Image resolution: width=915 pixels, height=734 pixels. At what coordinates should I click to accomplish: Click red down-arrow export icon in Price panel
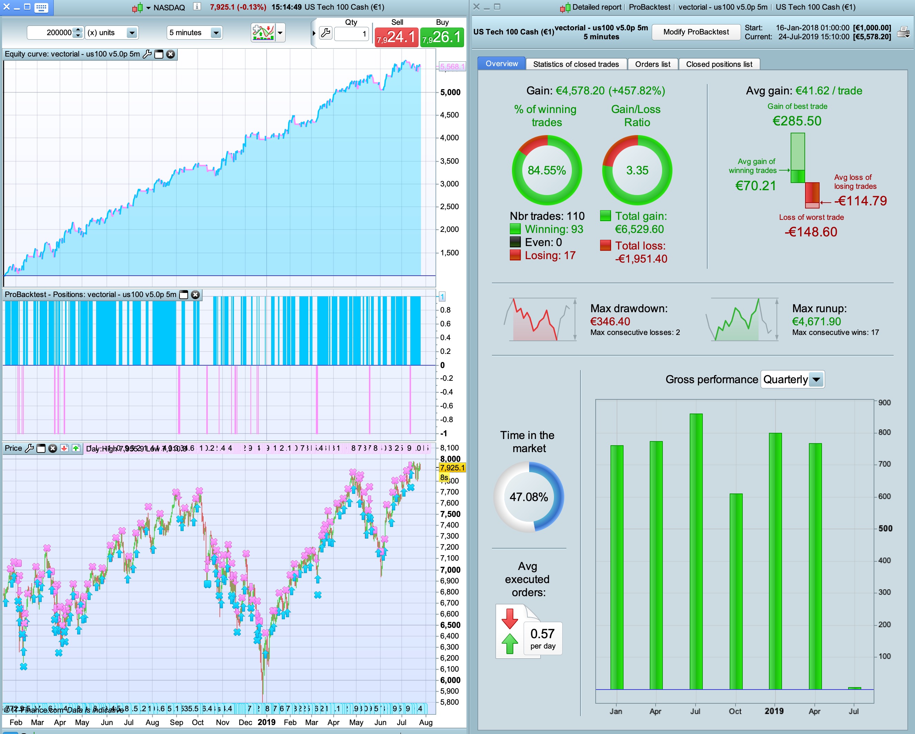(x=64, y=448)
